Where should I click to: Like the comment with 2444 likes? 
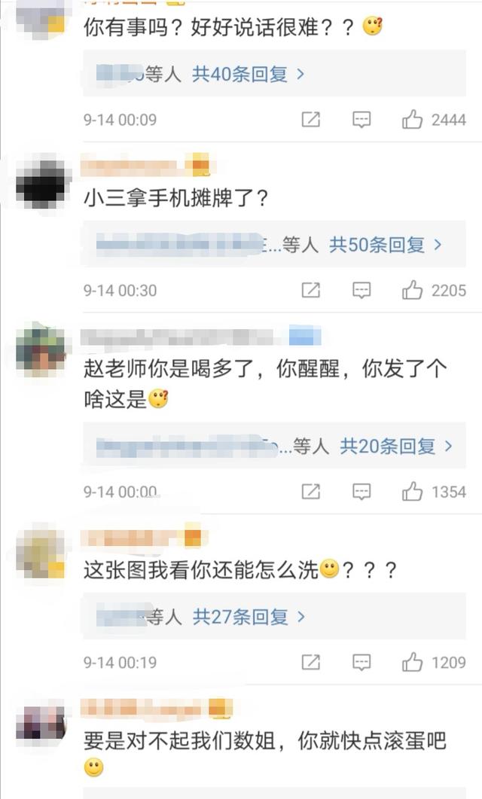coord(412,119)
